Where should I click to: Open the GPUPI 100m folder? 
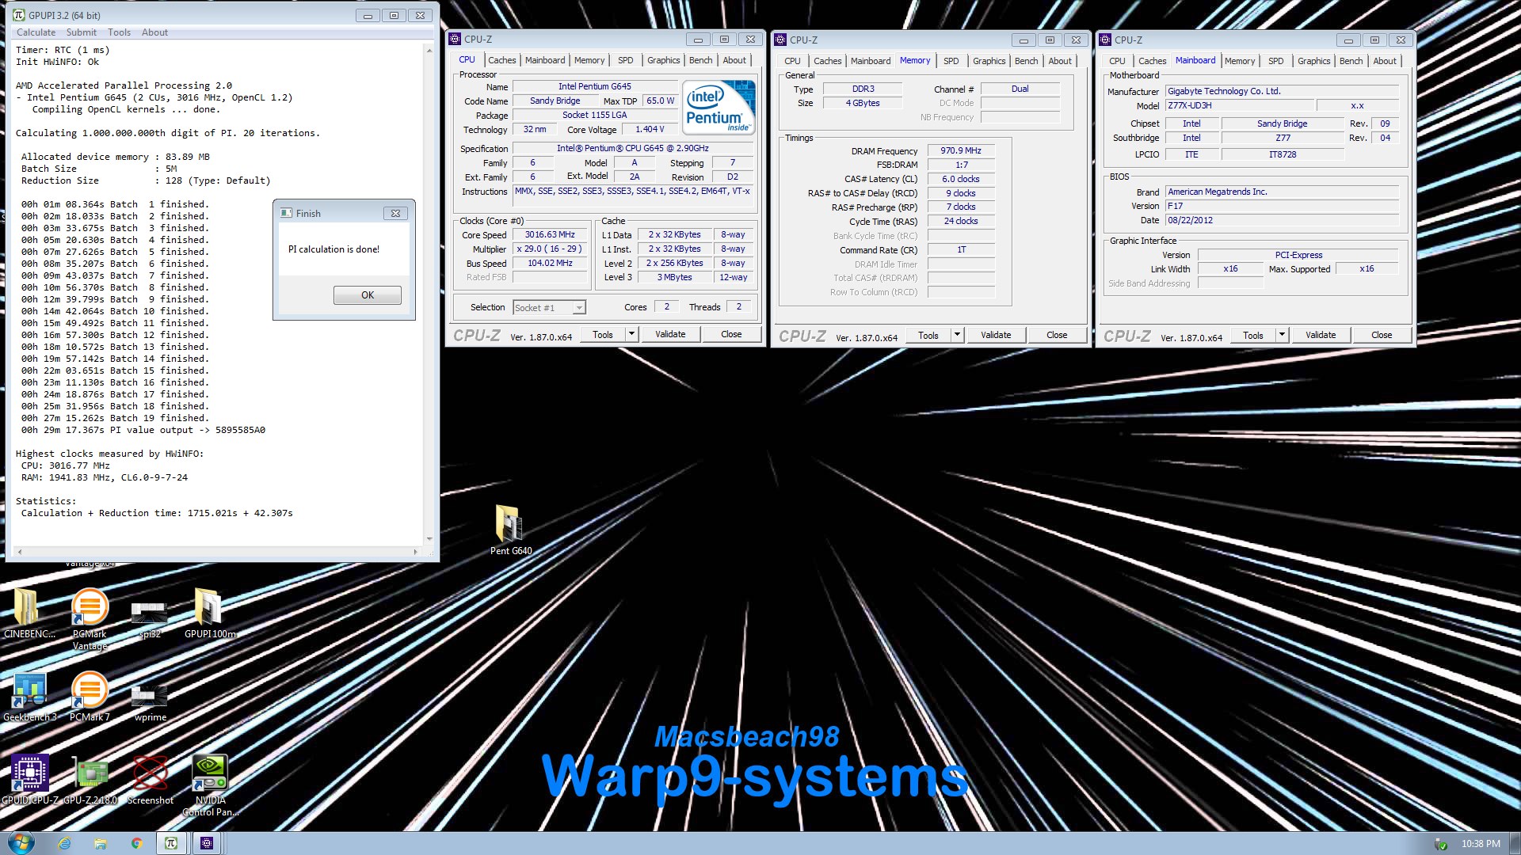pyautogui.click(x=208, y=614)
